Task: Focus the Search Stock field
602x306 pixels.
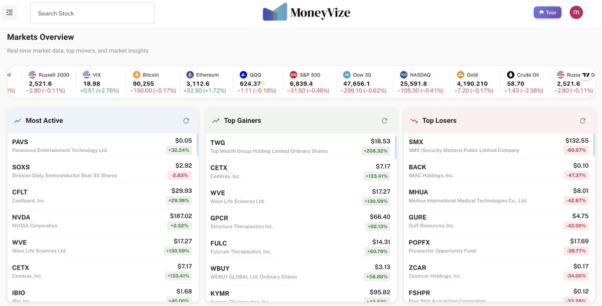Action: coord(92,13)
